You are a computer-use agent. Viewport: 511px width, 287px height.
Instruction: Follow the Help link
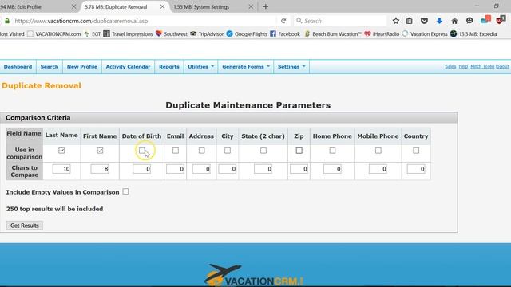[x=463, y=66]
